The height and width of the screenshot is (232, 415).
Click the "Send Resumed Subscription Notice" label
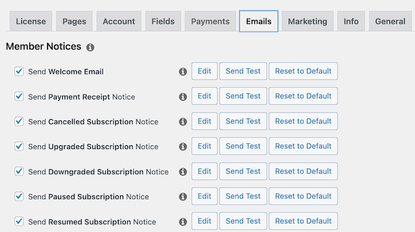click(92, 222)
